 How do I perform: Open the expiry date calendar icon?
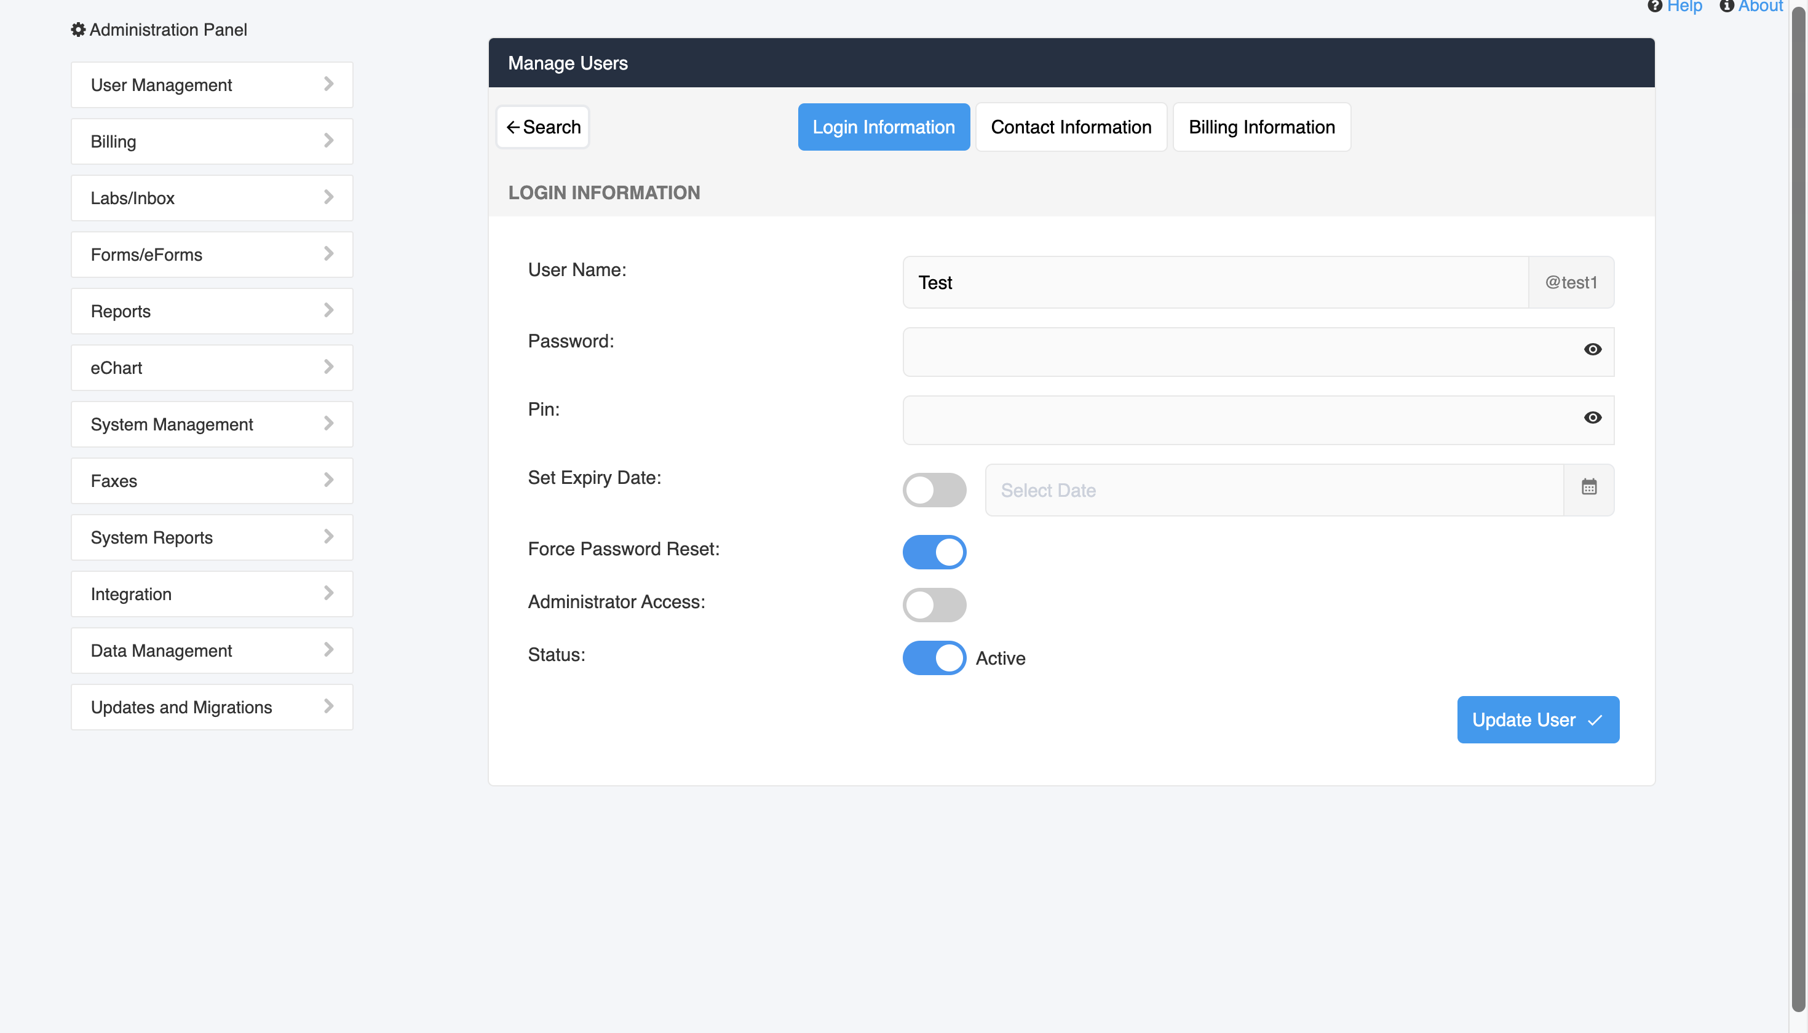coord(1588,488)
